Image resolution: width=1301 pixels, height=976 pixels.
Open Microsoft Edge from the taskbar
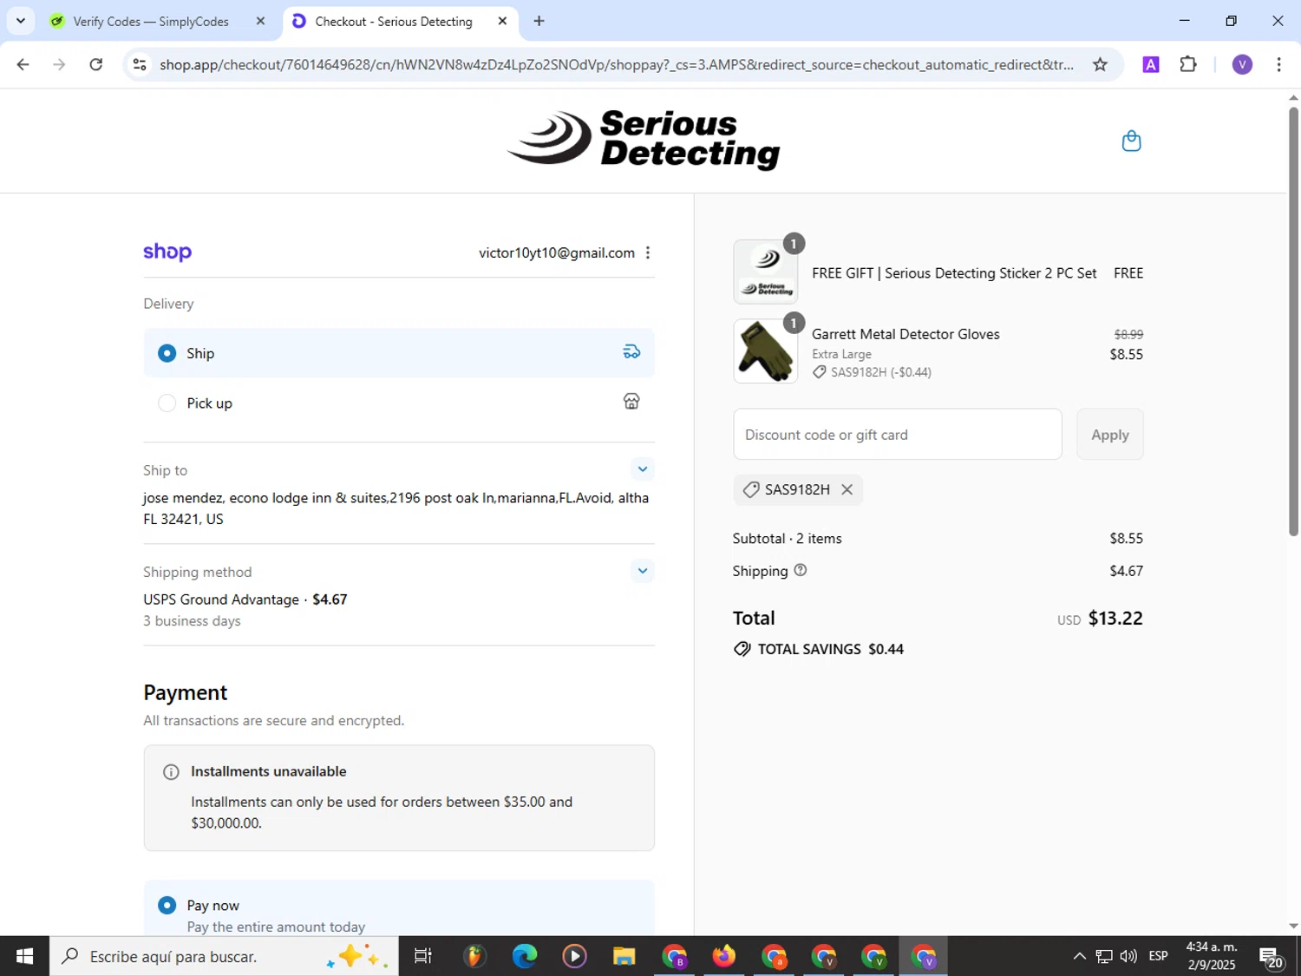(524, 956)
